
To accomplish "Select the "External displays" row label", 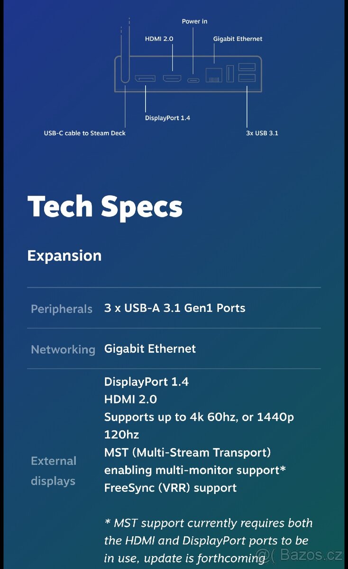I will (x=54, y=471).
